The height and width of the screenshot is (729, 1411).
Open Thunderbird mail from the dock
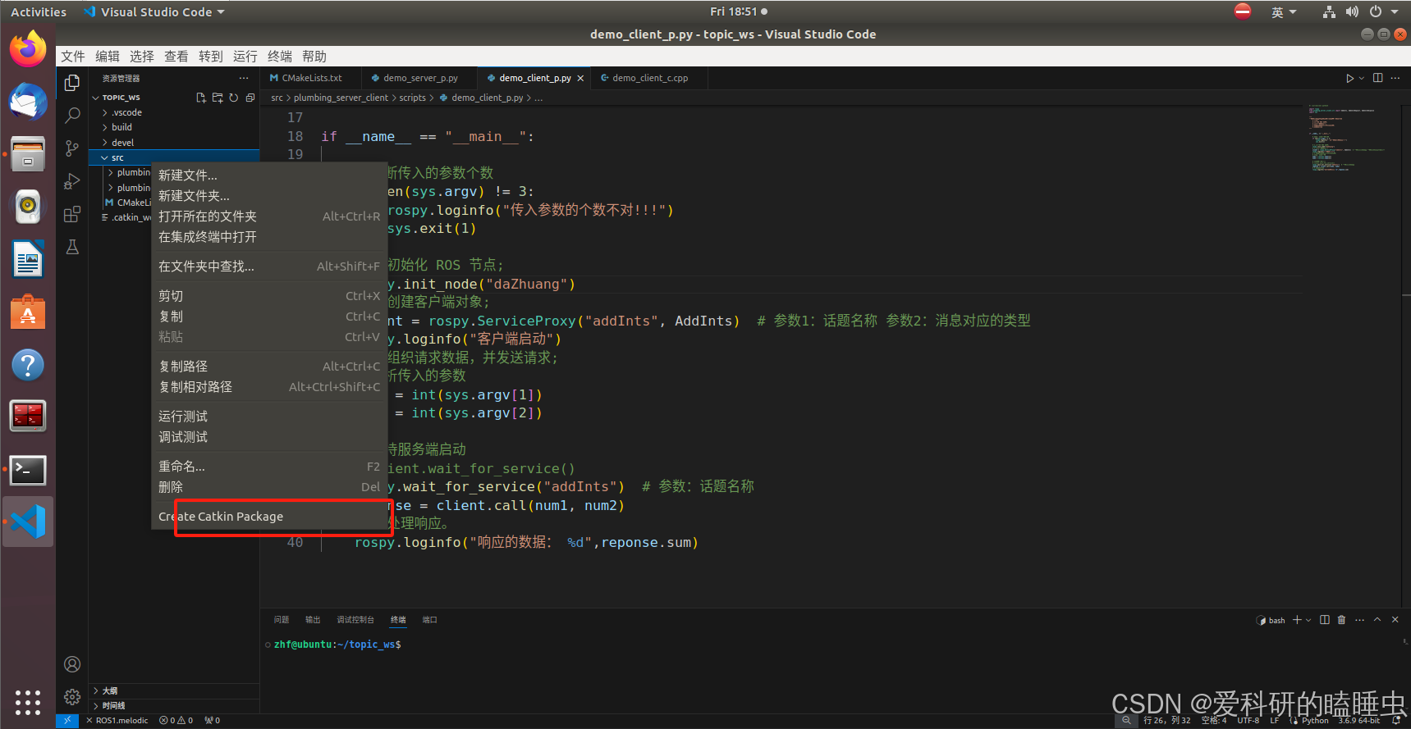click(x=28, y=102)
